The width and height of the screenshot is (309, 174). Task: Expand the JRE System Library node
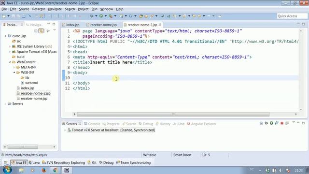click(x=10, y=46)
